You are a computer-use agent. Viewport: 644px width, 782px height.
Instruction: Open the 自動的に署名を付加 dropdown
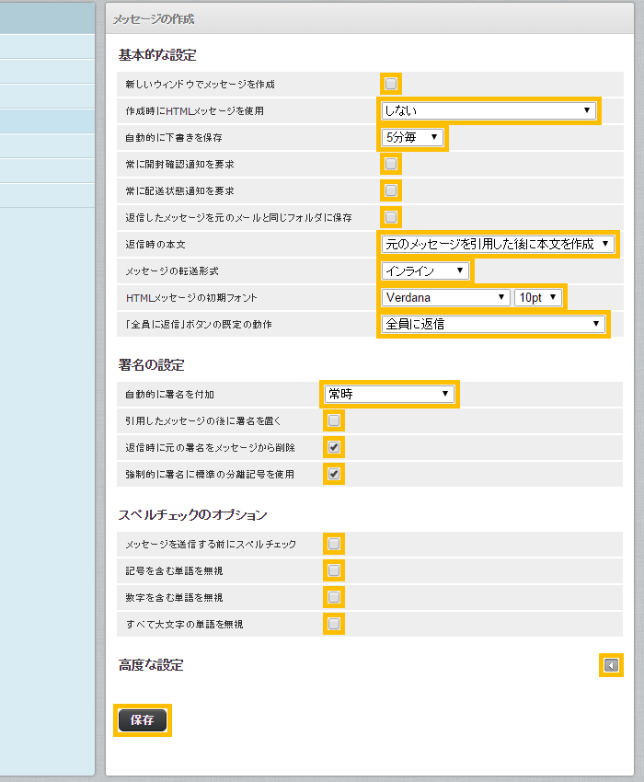click(x=389, y=394)
